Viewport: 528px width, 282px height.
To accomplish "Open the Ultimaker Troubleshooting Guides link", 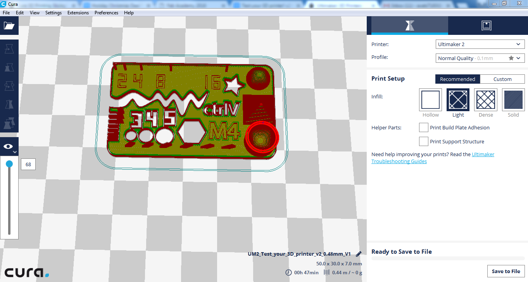I will pos(433,158).
